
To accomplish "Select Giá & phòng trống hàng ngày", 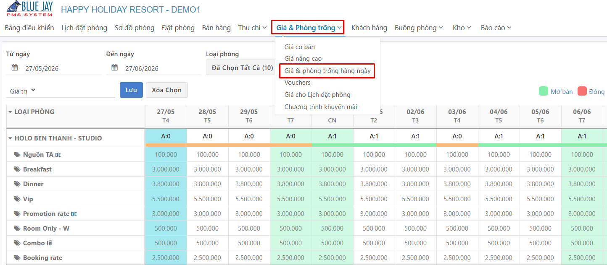I will pyautogui.click(x=327, y=71).
